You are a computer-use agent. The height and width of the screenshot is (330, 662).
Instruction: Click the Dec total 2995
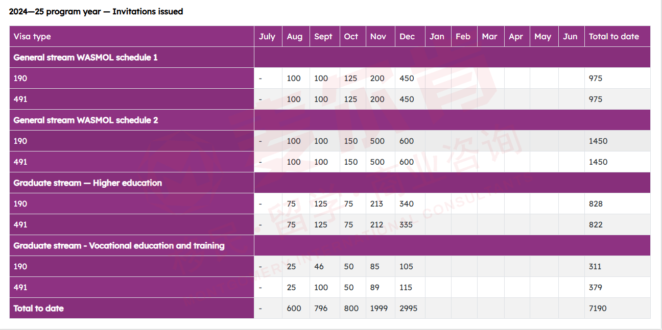coord(409,309)
